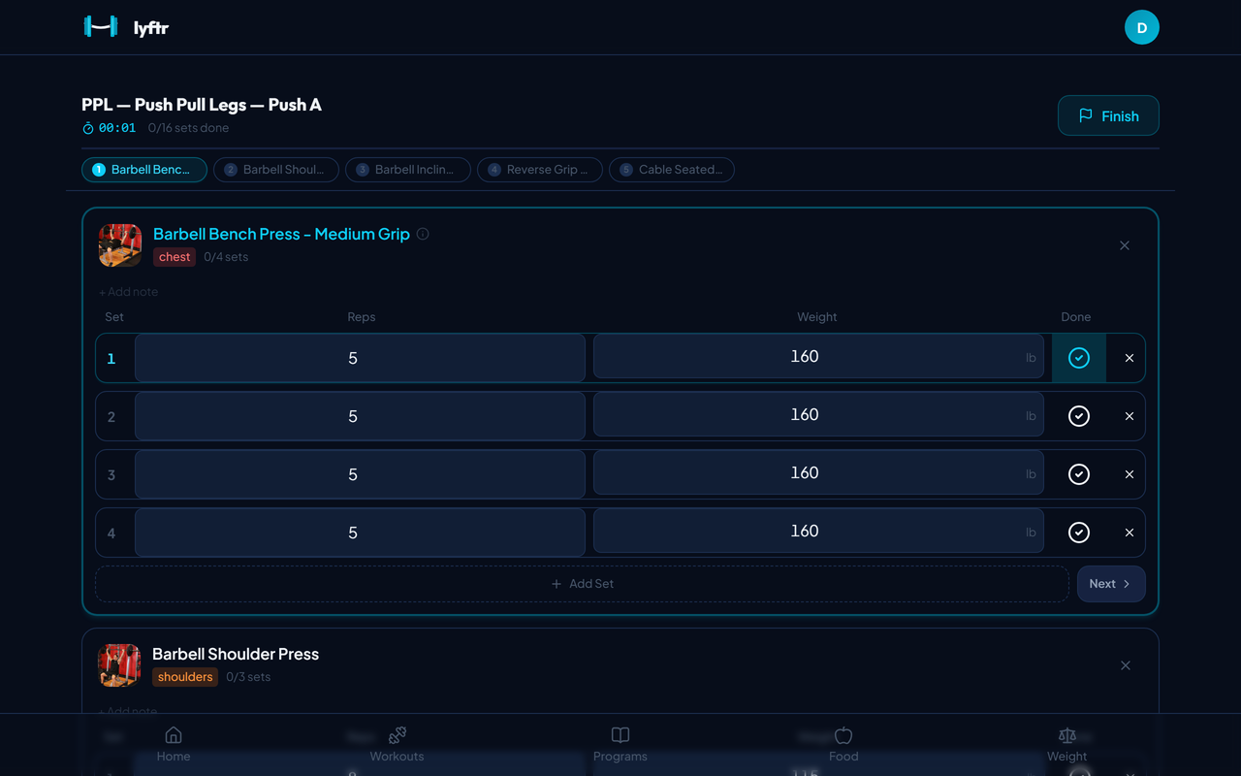Open Weight in bottom navigation
1241x776 pixels.
[1067, 744]
